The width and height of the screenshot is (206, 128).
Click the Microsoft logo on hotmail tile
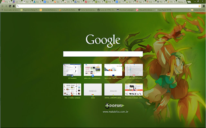(x=93, y=95)
